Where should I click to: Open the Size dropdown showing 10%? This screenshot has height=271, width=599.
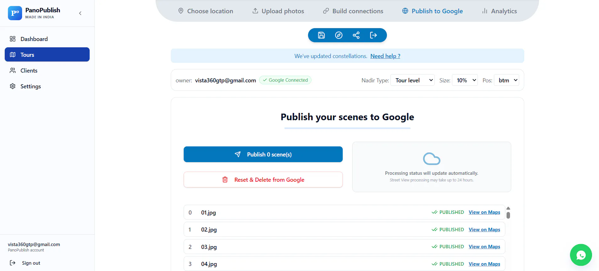point(465,80)
